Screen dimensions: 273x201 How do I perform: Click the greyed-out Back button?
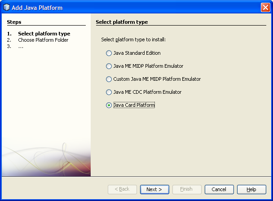(x=122, y=189)
